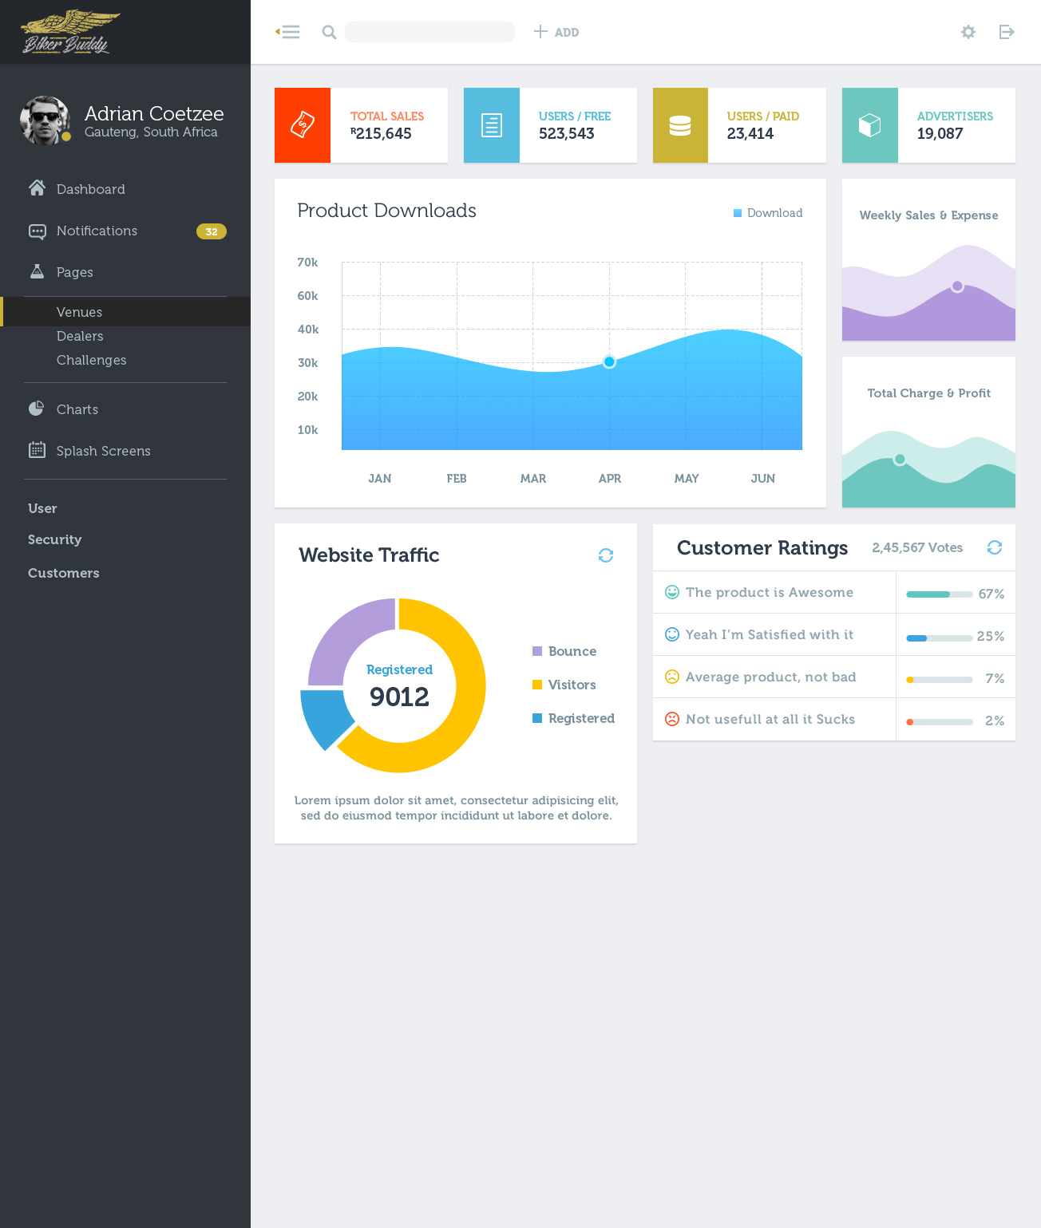Open the Customers link in sidebar
This screenshot has height=1228, width=1041.
(64, 573)
